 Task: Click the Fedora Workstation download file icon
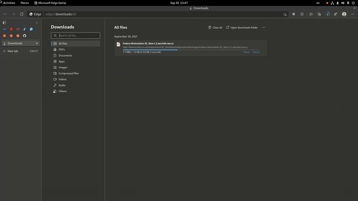pyautogui.click(x=118, y=45)
